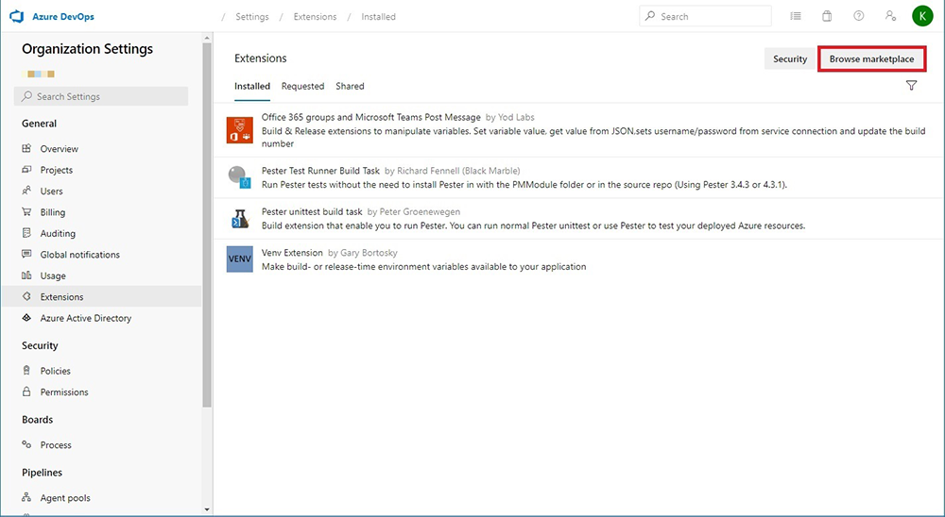Open the marketplace shopping bag icon
The image size is (945, 517).
(x=827, y=16)
